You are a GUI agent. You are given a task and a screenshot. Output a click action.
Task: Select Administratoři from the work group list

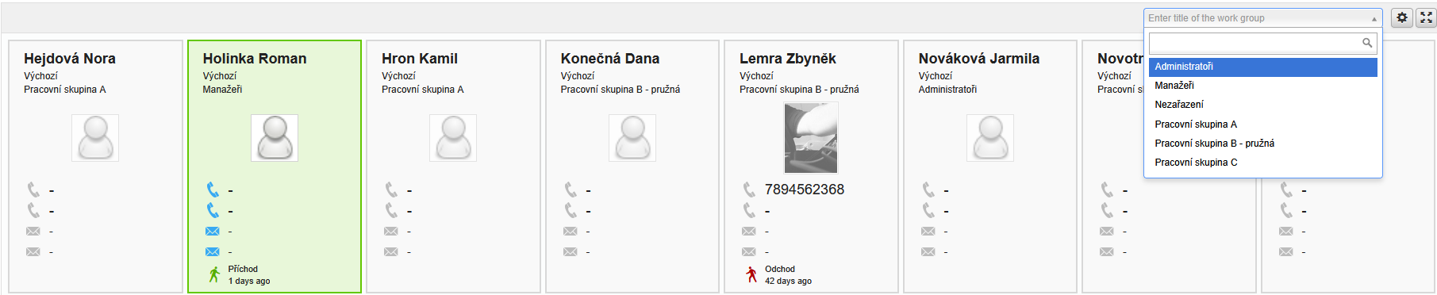coord(1262,67)
